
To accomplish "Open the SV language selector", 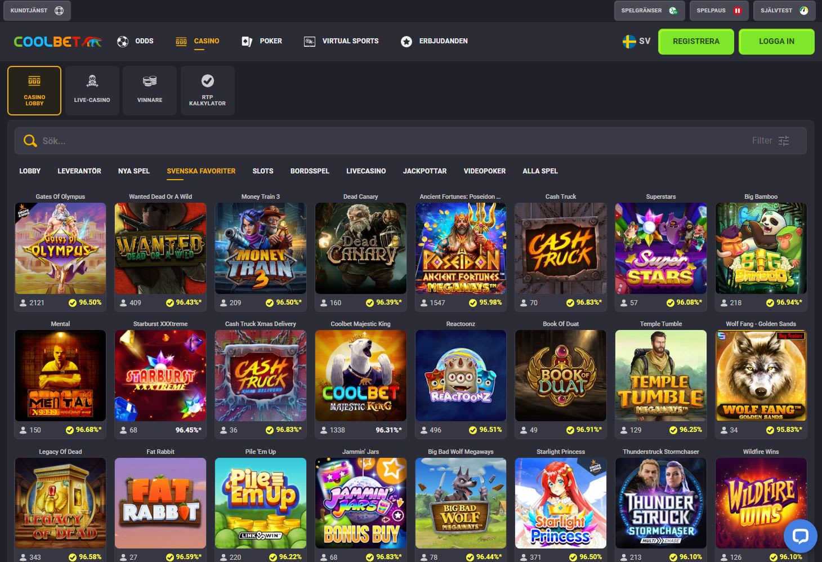I will 636,41.
